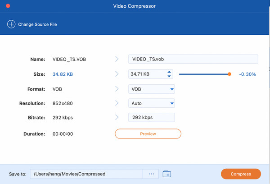Open the Auto resolution dropdown
The height and width of the screenshot is (184, 270).
click(152, 103)
